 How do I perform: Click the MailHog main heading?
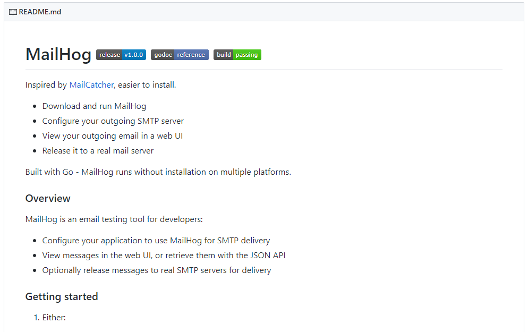tap(58, 55)
